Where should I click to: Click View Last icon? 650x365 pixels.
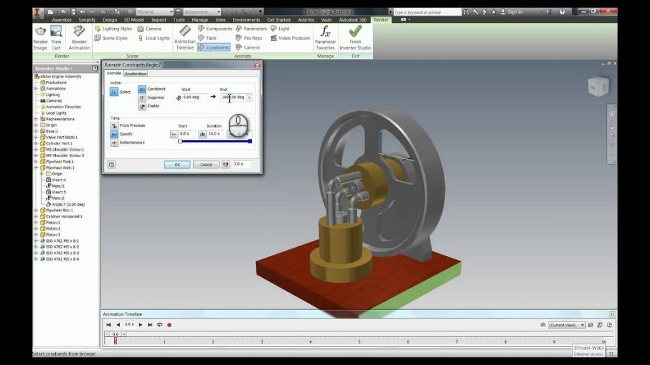[x=56, y=37]
